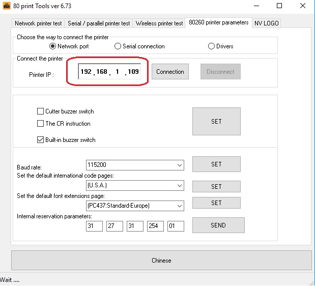Viewport: 315px width, 286px height.
Task: Switch to Network printer test tab
Action: [38, 23]
